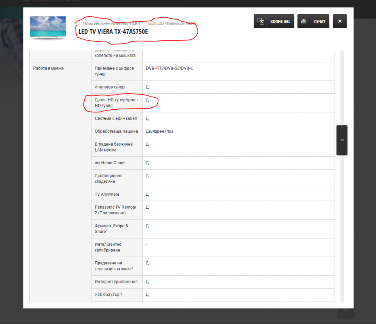Viewport: 376px width, 324px height.
Task: Open breadcrumb Плоскоекранен телевизор VIERA
Action: click(x=112, y=23)
